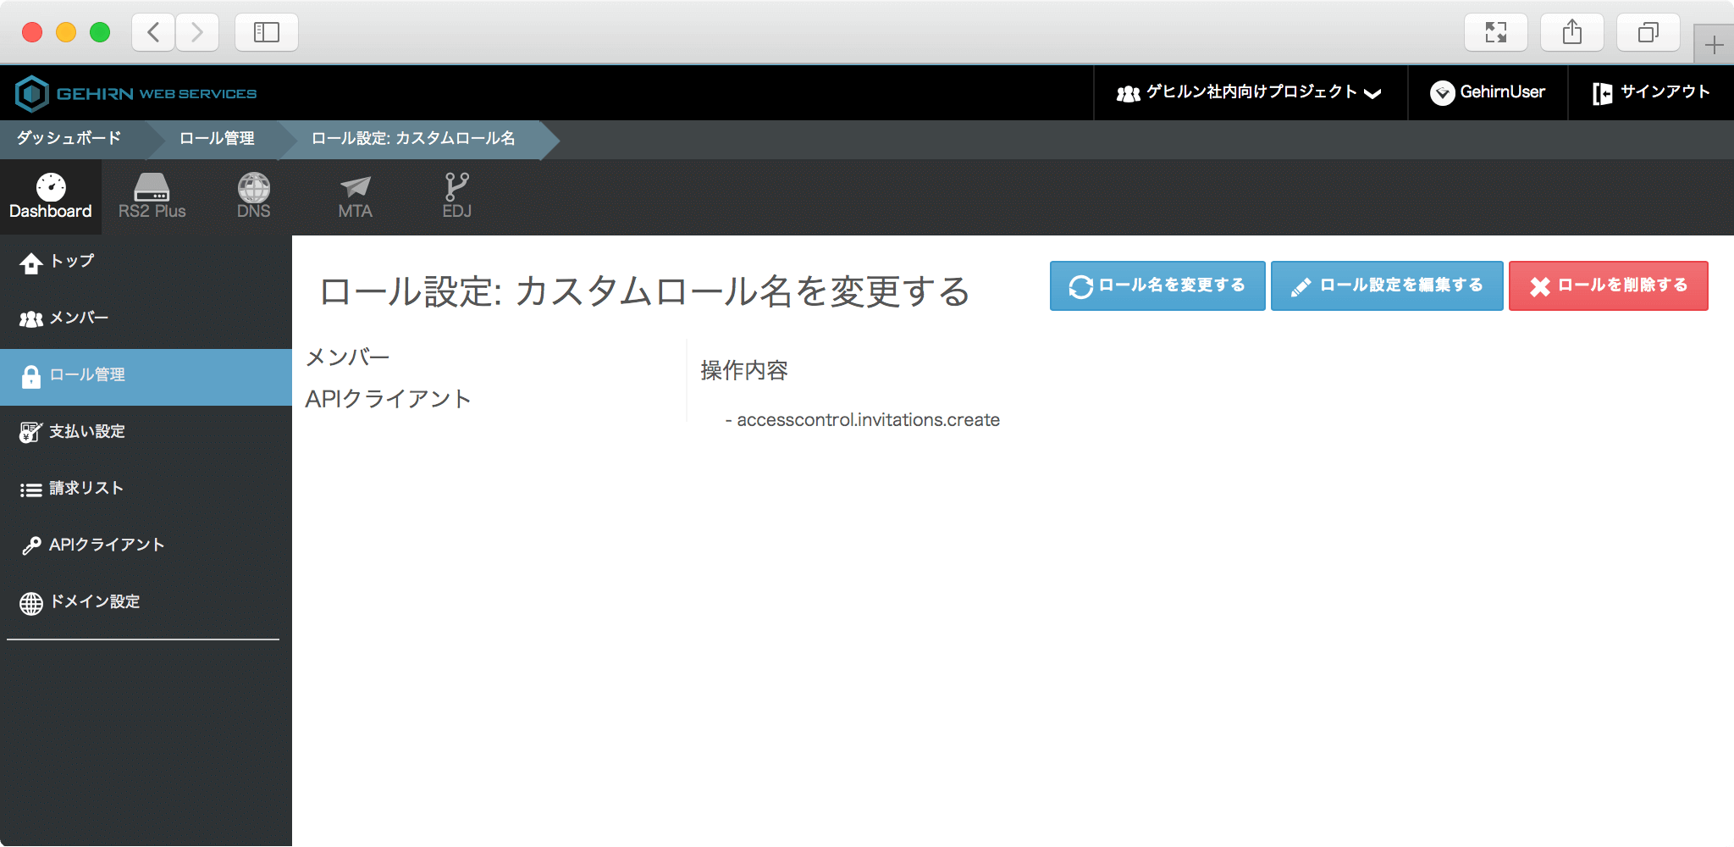Open メンバー in the sidebar
The width and height of the screenshot is (1734, 847).
coord(79,318)
